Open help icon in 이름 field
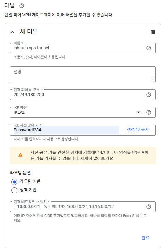 point(149,48)
